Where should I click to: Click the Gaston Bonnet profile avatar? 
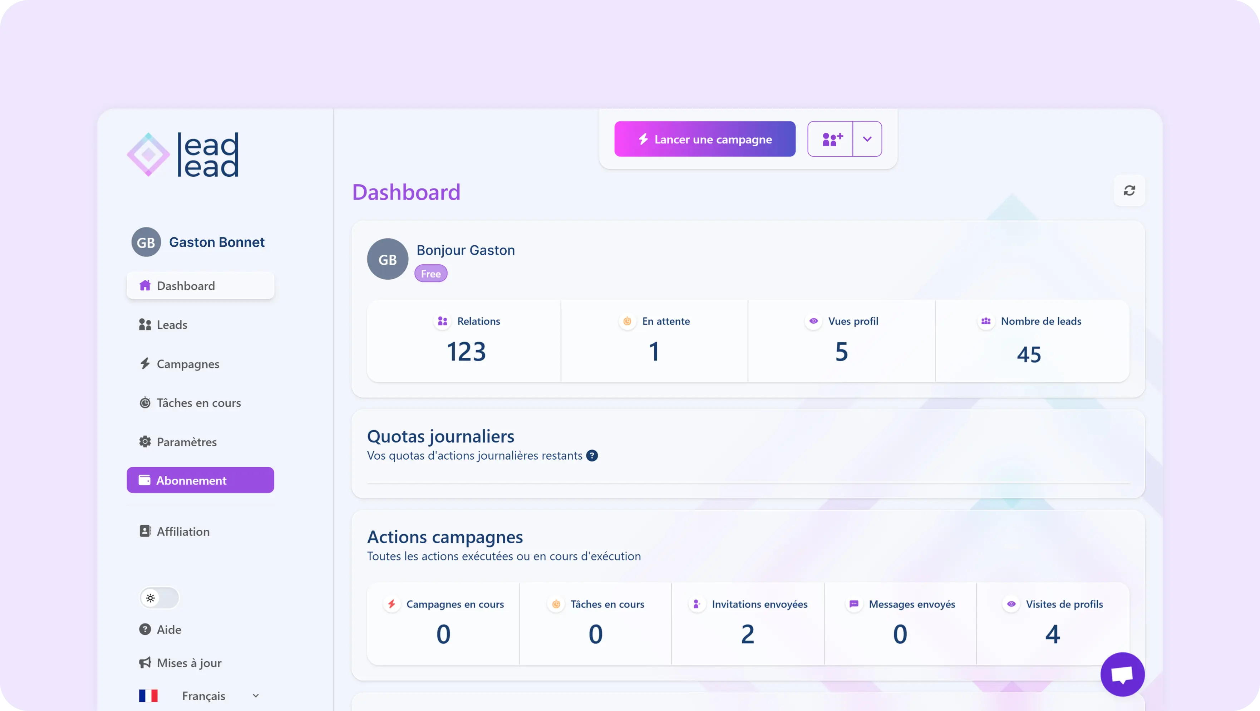146,242
